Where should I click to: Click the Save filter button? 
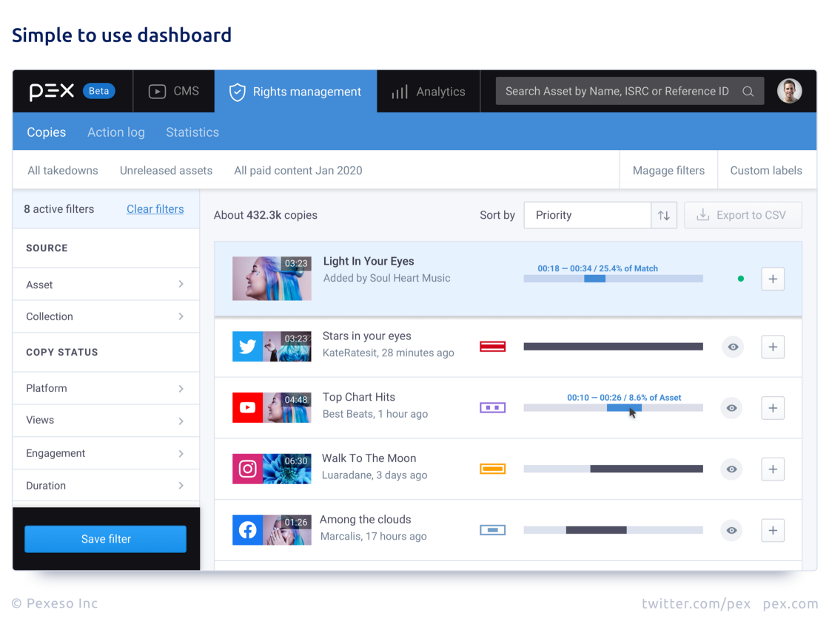click(x=105, y=539)
